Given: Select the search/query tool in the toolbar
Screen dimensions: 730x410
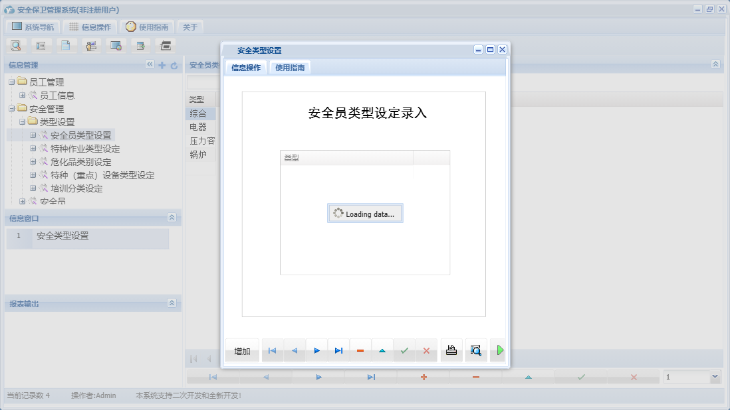Looking at the screenshot, I should coord(17,45).
